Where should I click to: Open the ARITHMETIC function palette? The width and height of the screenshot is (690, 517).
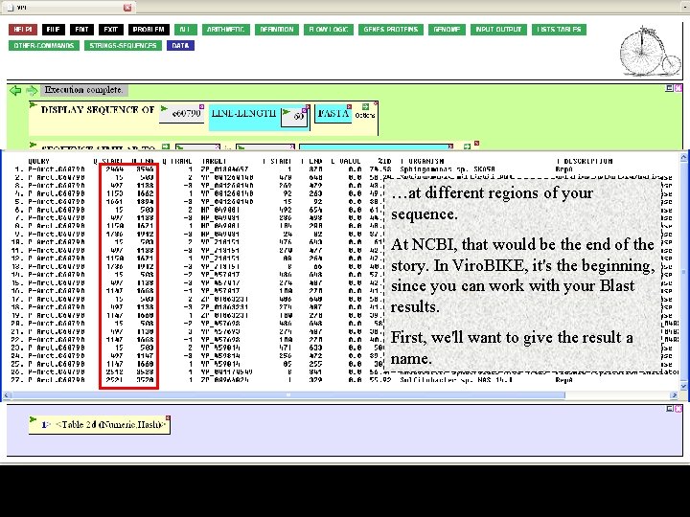click(x=226, y=30)
